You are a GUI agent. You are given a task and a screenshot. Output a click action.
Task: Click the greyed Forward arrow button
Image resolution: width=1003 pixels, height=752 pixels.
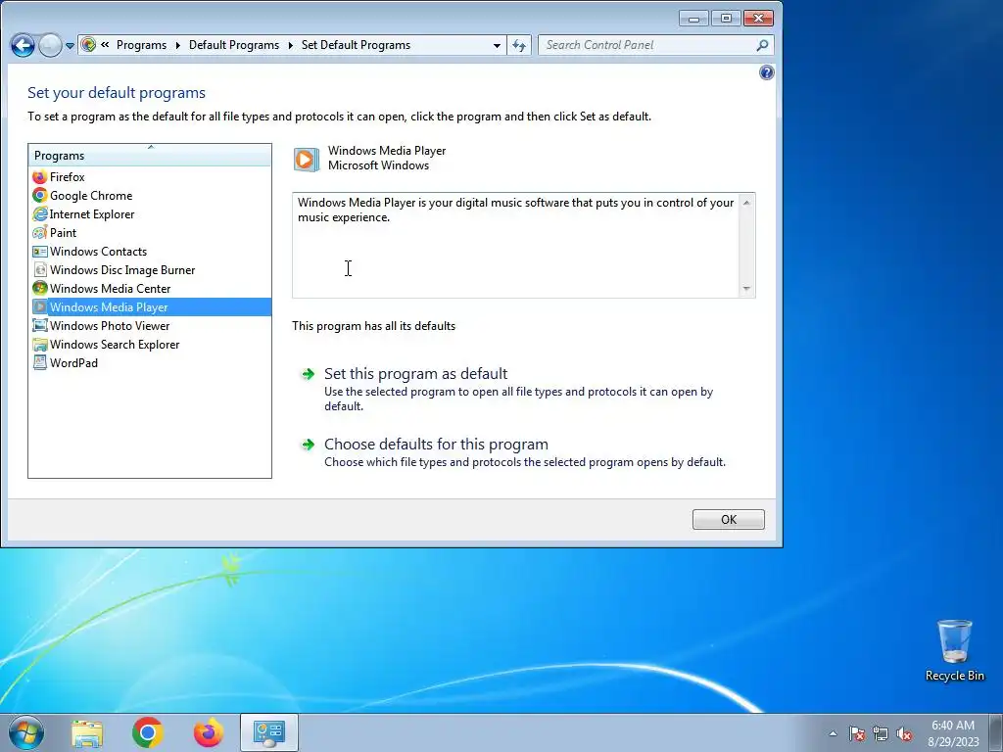pos(50,45)
